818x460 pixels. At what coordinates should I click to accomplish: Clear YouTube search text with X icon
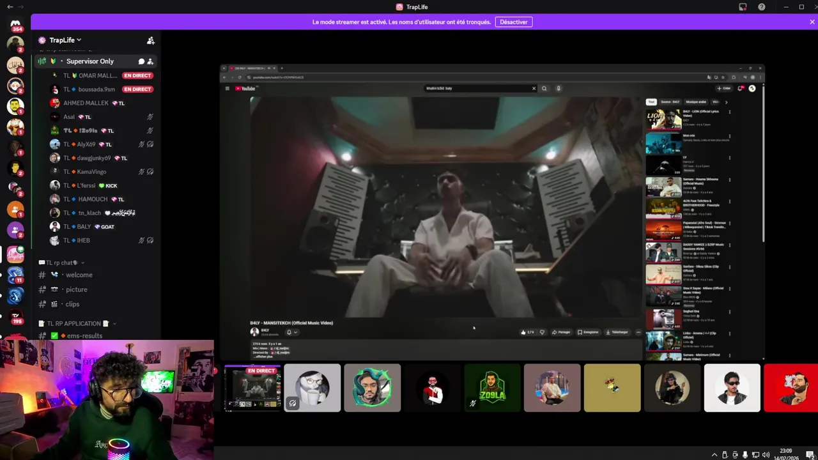(534, 88)
